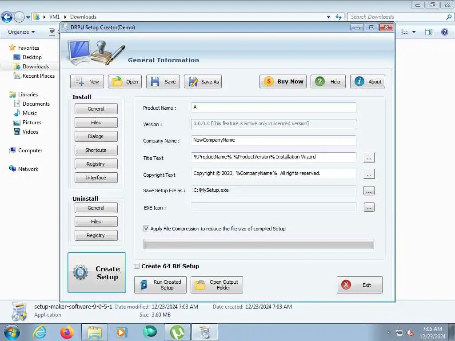
Task: Open the Help button
Action: click(x=328, y=82)
